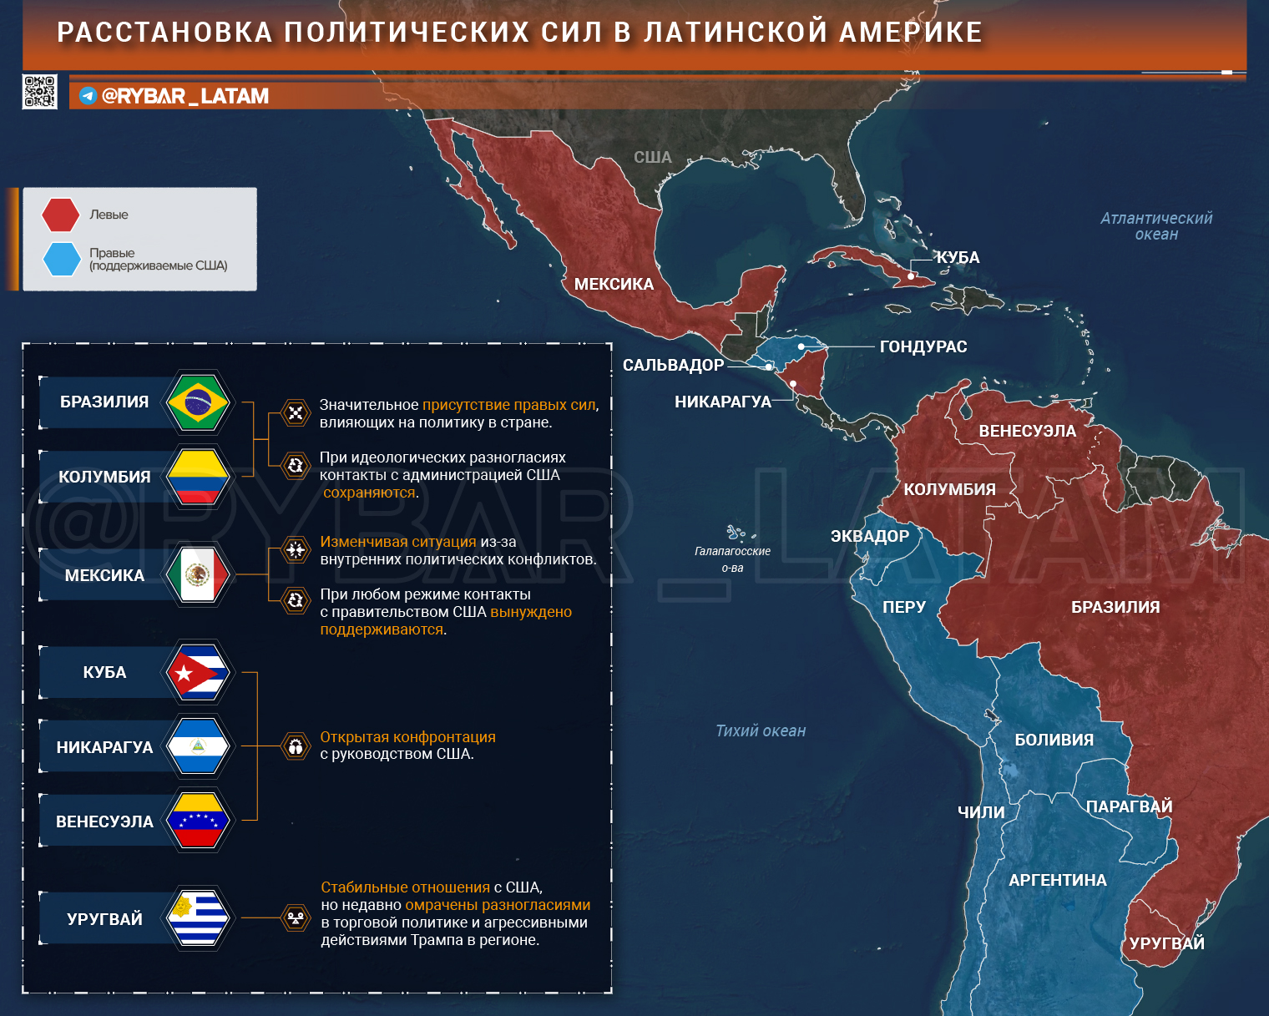The height and width of the screenshot is (1016, 1269).
Task: Click the ПЕРУ label on the map
Action: (904, 608)
